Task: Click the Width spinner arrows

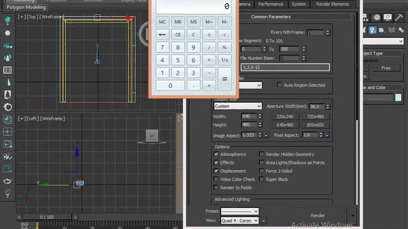Action: point(260,116)
